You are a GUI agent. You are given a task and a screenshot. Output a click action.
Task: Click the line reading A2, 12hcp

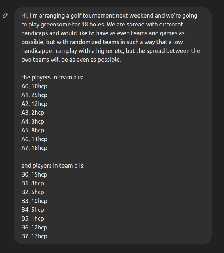coord(34,104)
